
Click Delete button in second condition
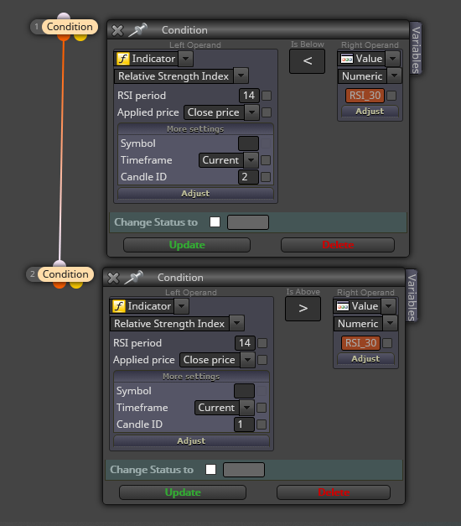click(x=334, y=492)
